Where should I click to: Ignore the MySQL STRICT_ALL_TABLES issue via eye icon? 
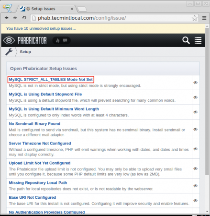tap(196, 83)
